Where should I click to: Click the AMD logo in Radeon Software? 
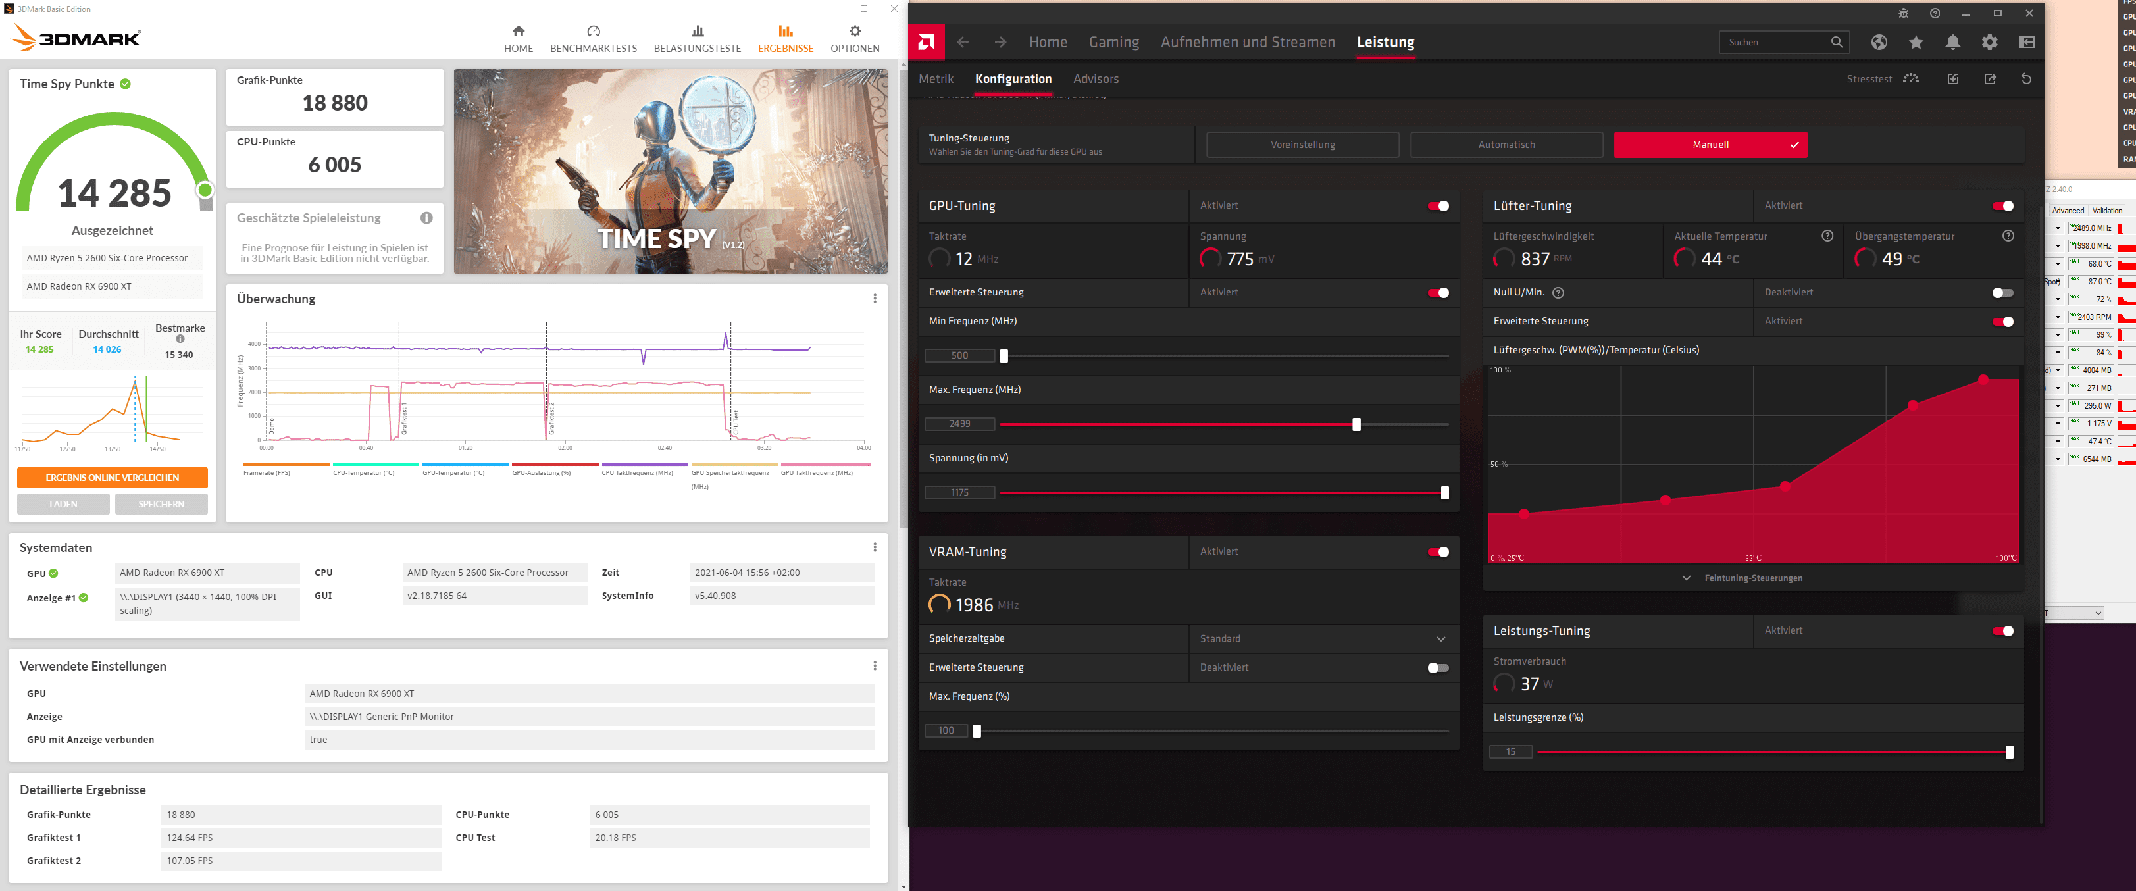(x=927, y=42)
